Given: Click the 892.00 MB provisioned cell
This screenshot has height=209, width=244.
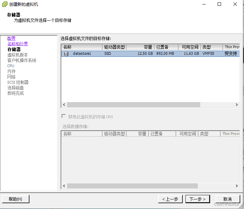Looking at the screenshot, I should 165,53.
